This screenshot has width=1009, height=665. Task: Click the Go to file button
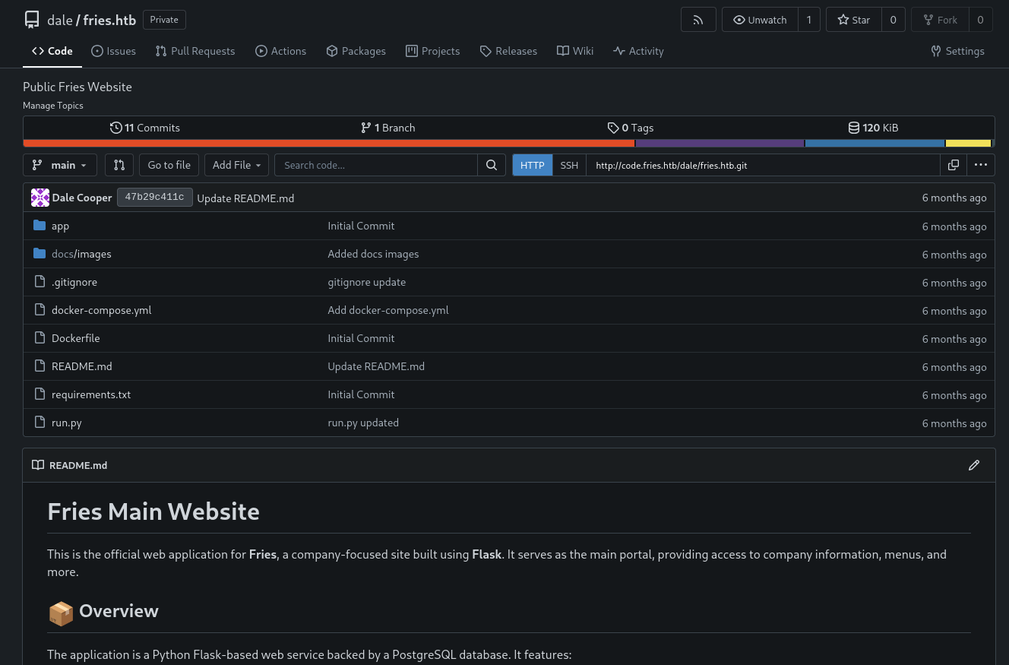169,165
